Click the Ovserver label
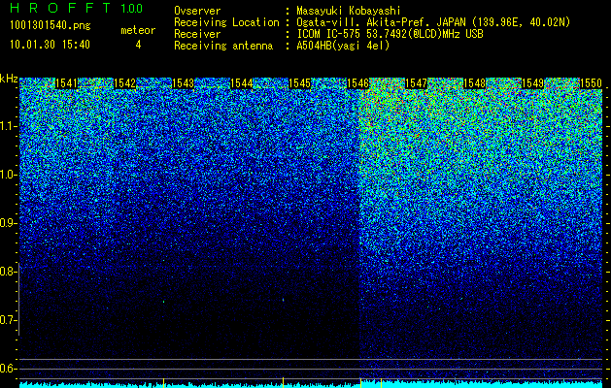This screenshot has height=388, width=611. (x=197, y=11)
